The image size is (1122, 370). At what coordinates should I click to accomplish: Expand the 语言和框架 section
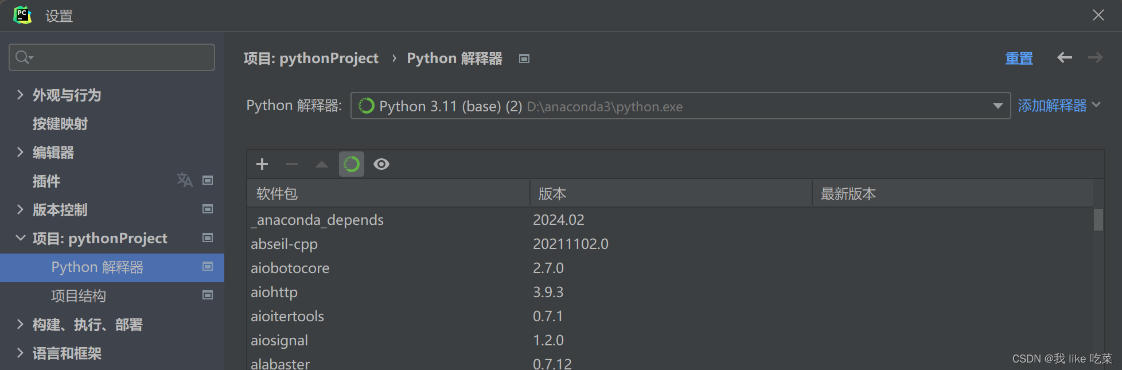(20, 353)
